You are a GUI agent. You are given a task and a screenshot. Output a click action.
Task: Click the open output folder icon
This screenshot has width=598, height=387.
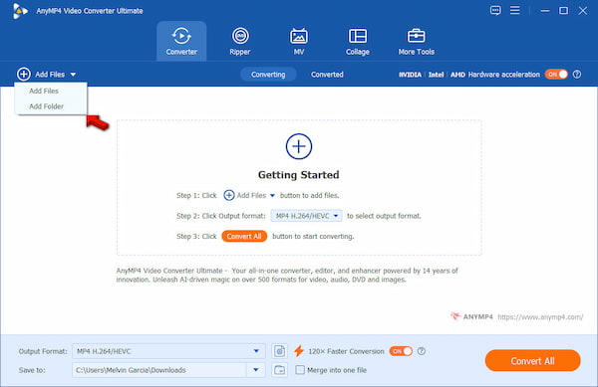point(279,370)
